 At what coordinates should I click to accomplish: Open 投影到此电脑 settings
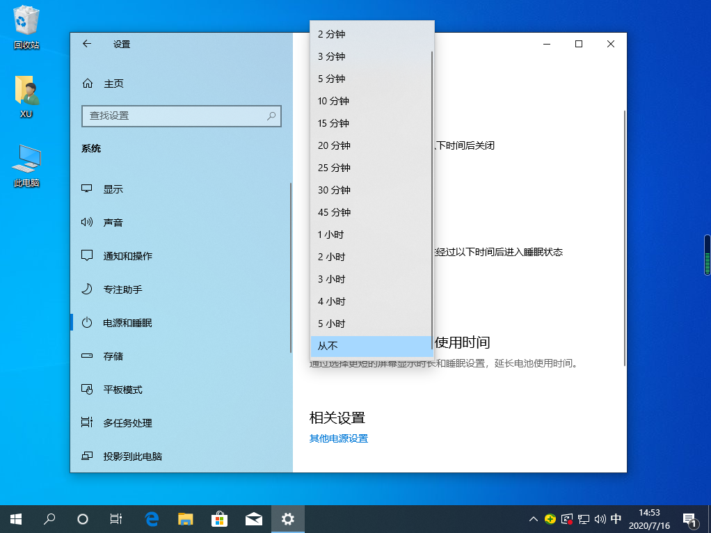point(180,456)
